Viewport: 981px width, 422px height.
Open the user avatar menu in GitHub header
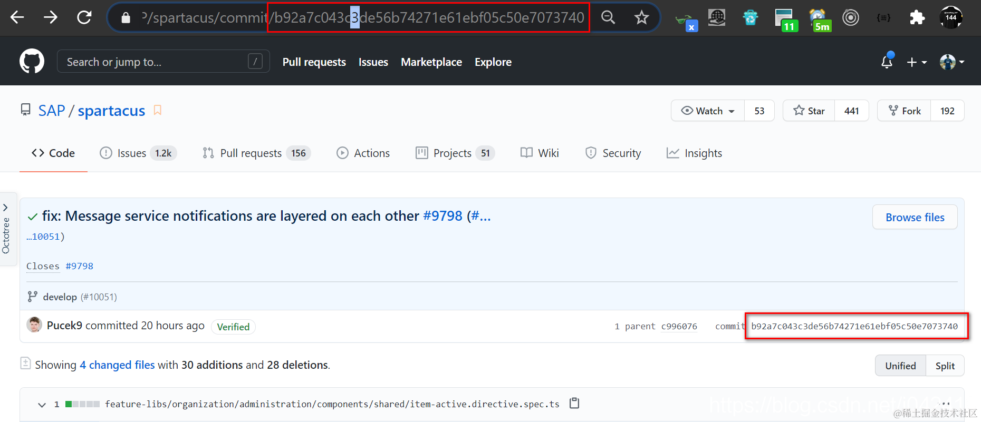point(952,62)
